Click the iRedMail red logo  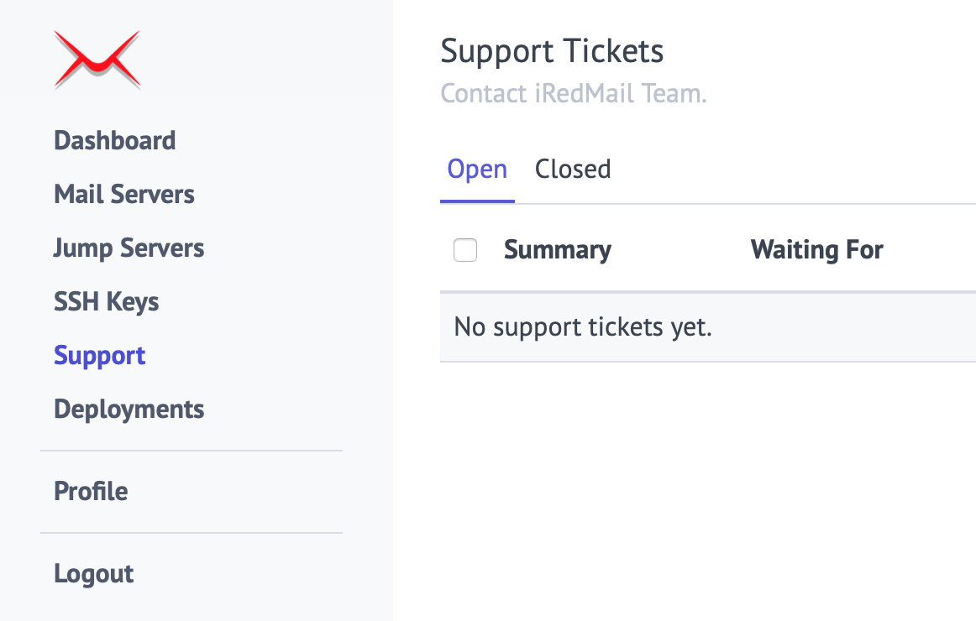click(97, 59)
